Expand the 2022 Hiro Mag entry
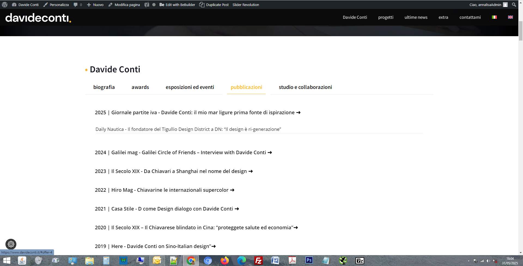The width and height of the screenshot is (523, 266). click(x=164, y=190)
